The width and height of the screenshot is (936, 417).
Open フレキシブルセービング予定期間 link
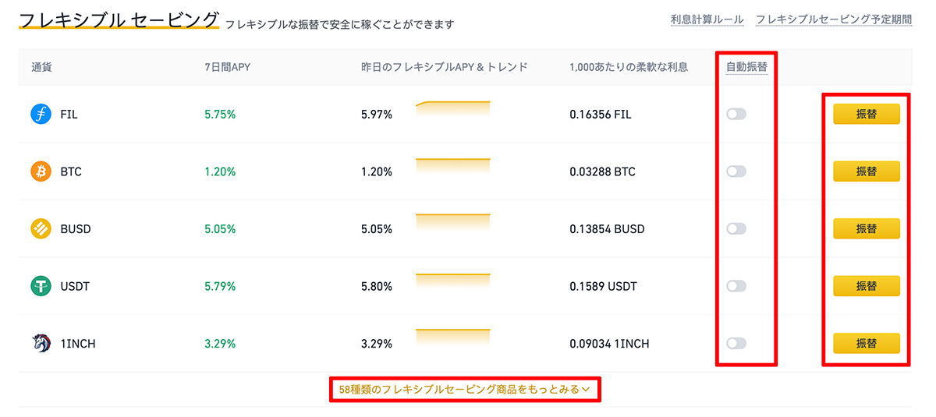(x=834, y=19)
